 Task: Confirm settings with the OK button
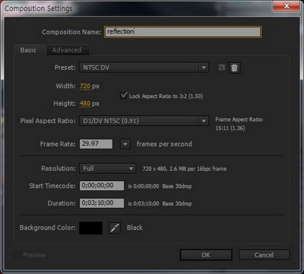(x=206, y=255)
